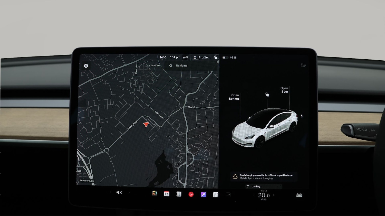Expand the Loading panel using the up arrow
This screenshot has width=385, height=216.
pos(280,186)
